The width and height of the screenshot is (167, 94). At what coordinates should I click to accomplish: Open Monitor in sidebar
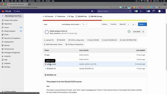pyautogui.click(x=7, y=45)
